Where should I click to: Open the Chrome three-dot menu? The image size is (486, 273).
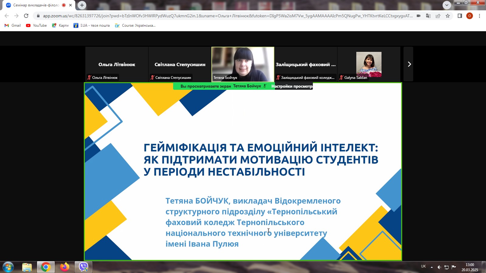479,16
